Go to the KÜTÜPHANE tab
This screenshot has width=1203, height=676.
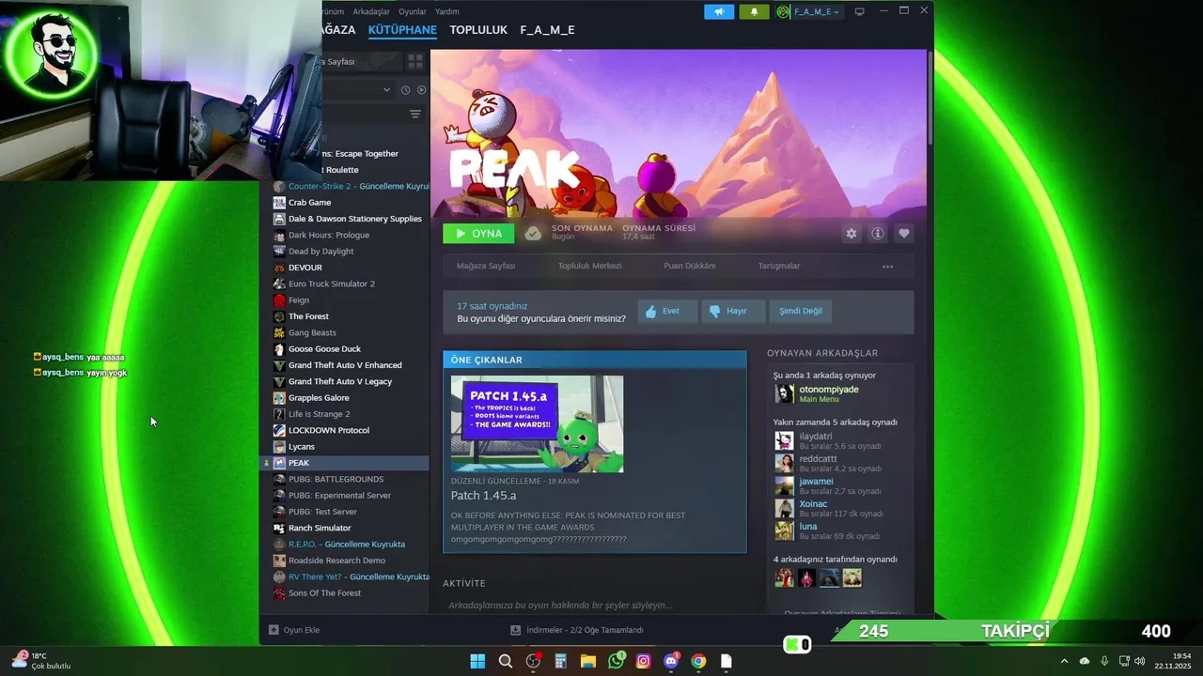402,30
